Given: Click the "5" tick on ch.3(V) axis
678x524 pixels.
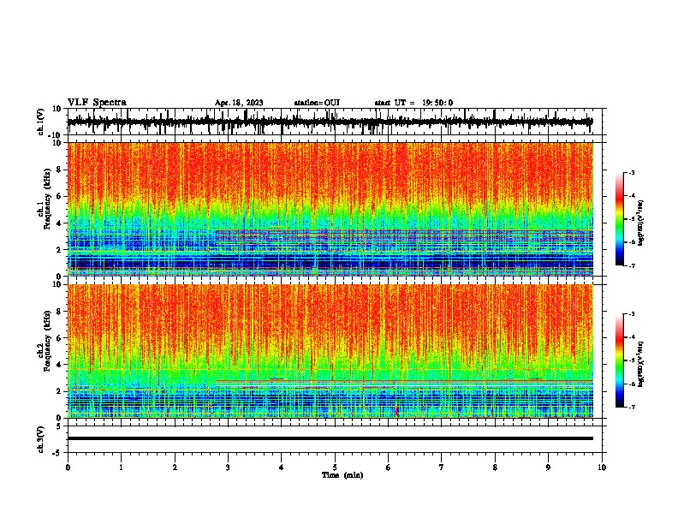Looking at the screenshot, I should [x=59, y=426].
